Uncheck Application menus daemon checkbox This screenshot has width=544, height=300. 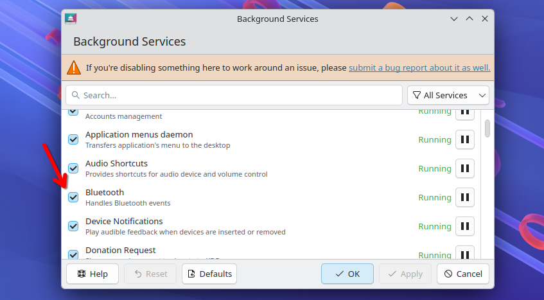[x=73, y=139]
